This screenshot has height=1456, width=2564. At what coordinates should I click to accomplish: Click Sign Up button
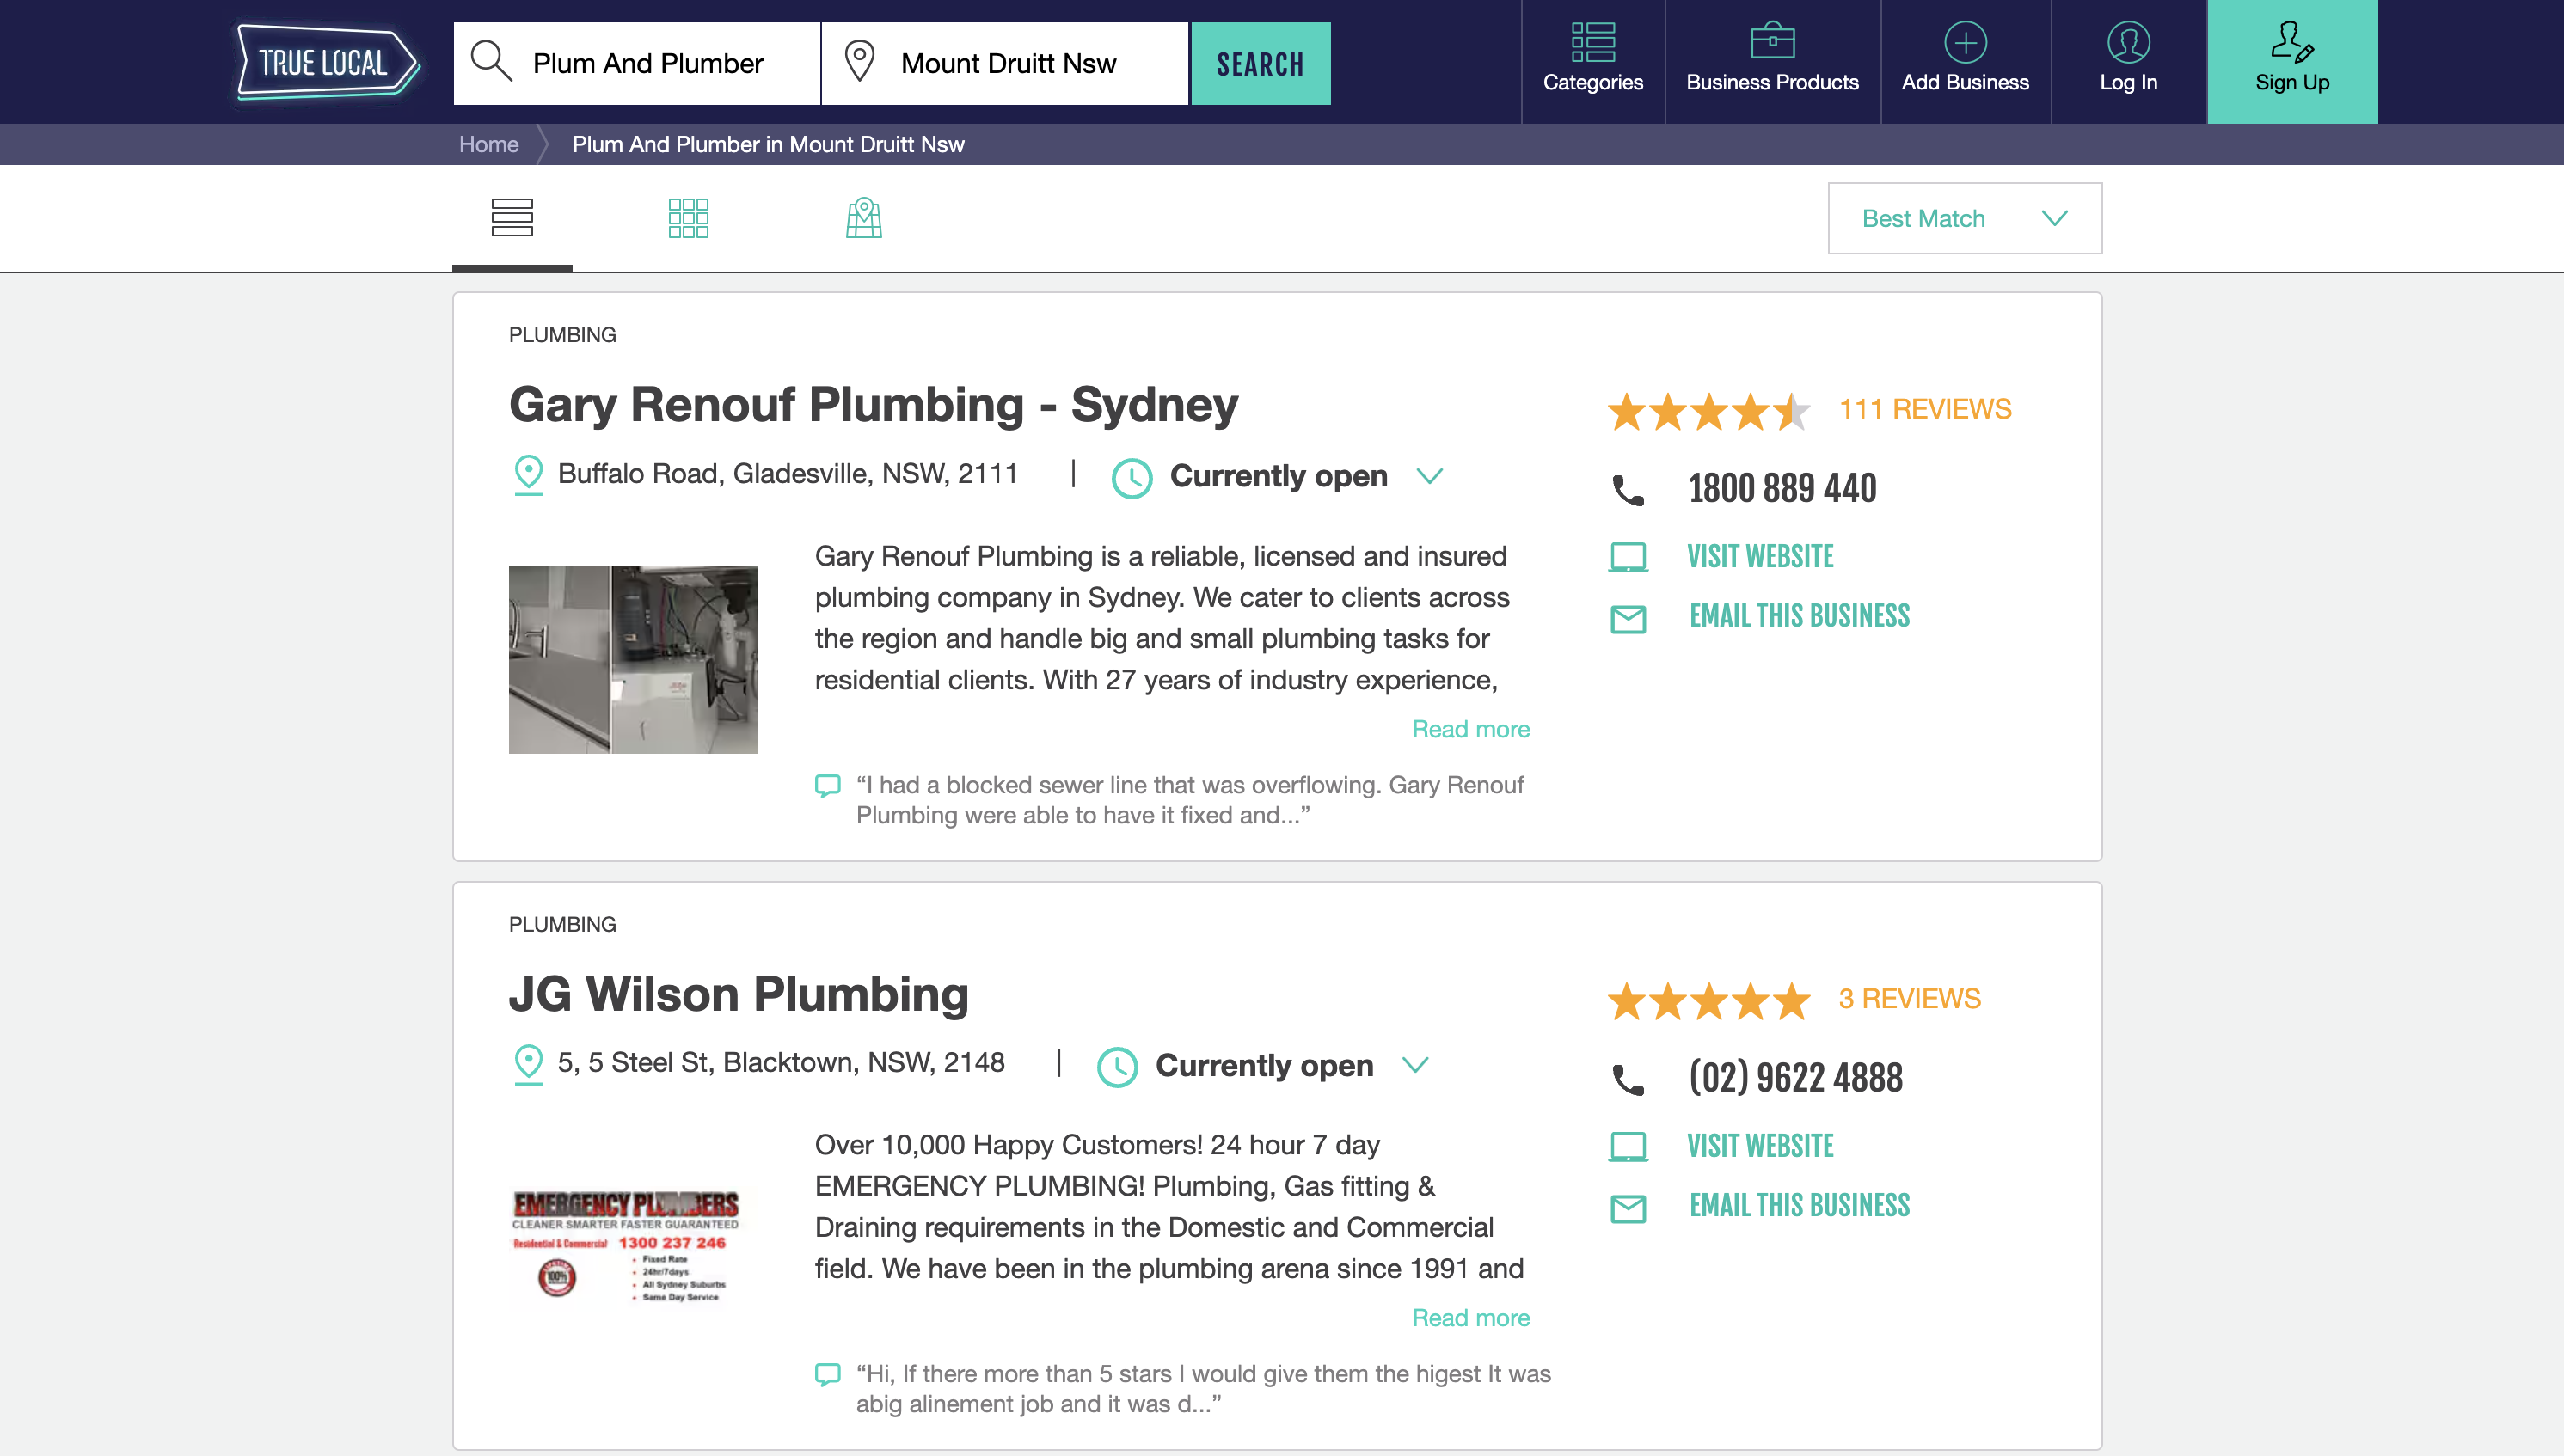click(2292, 61)
